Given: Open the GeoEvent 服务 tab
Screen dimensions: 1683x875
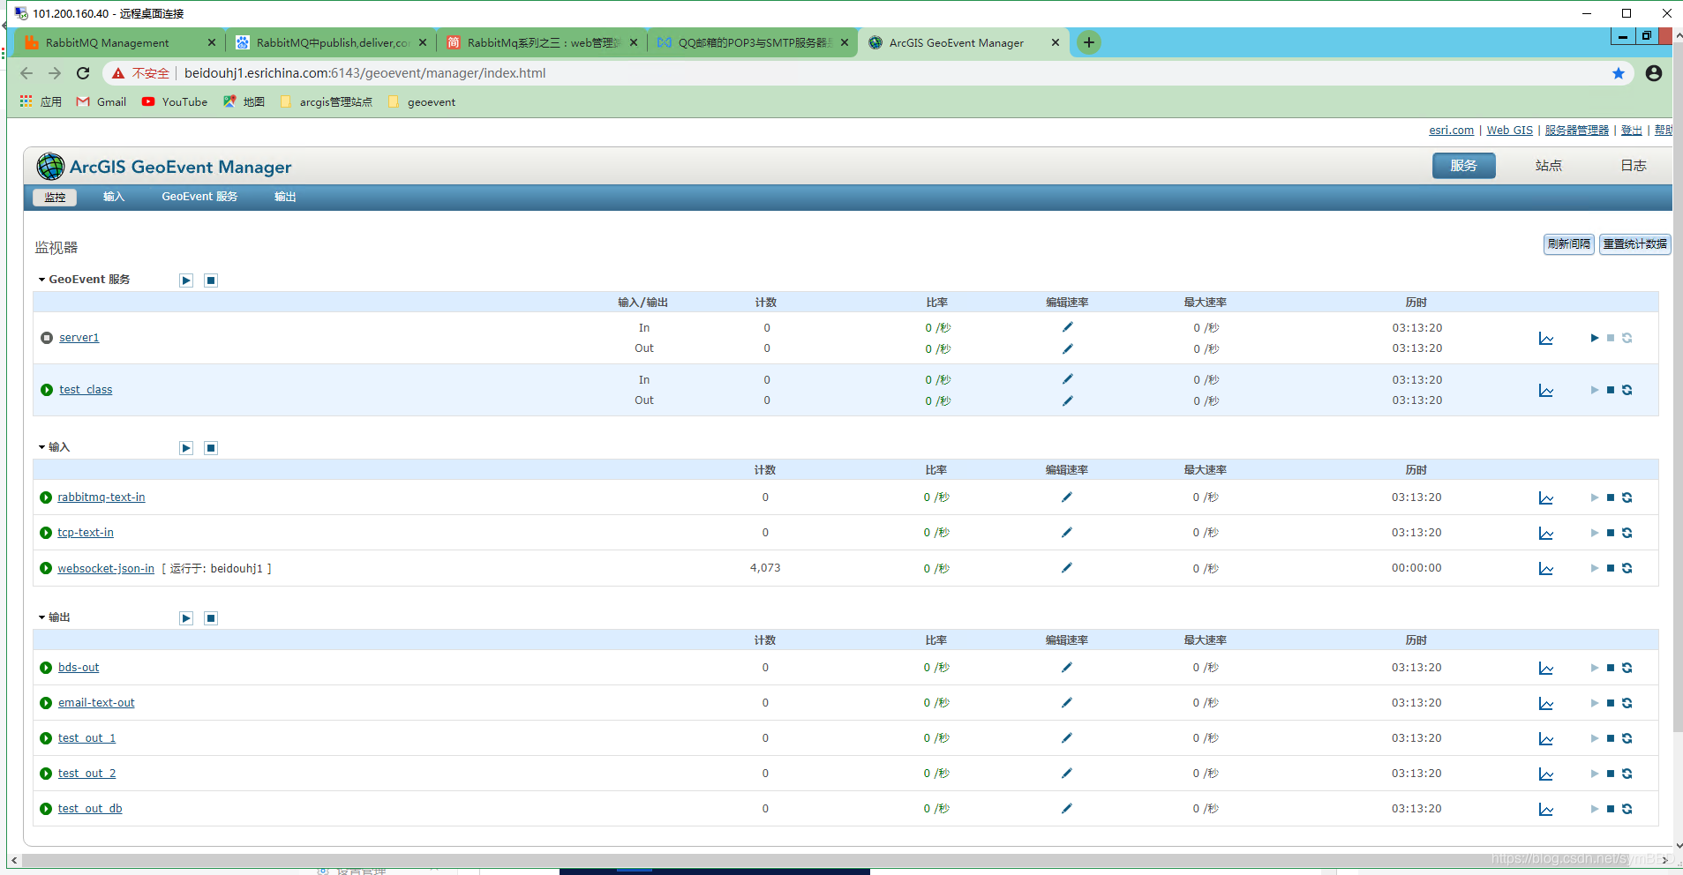Looking at the screenshot, I should [x=199, y=197].
